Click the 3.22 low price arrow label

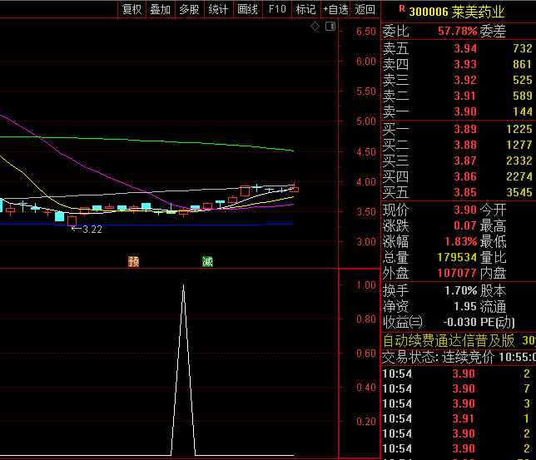tap(87, 229)
